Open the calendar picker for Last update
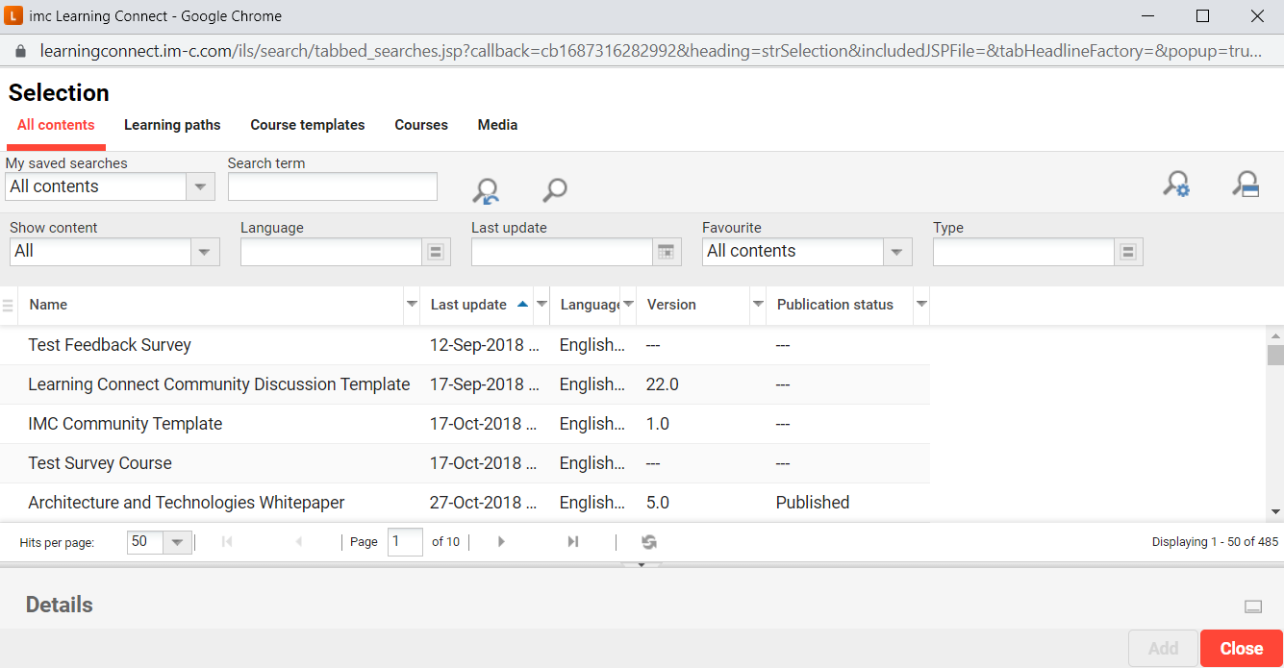The width and height of the screenshot is (1284, 668). [x=666, y=251]
